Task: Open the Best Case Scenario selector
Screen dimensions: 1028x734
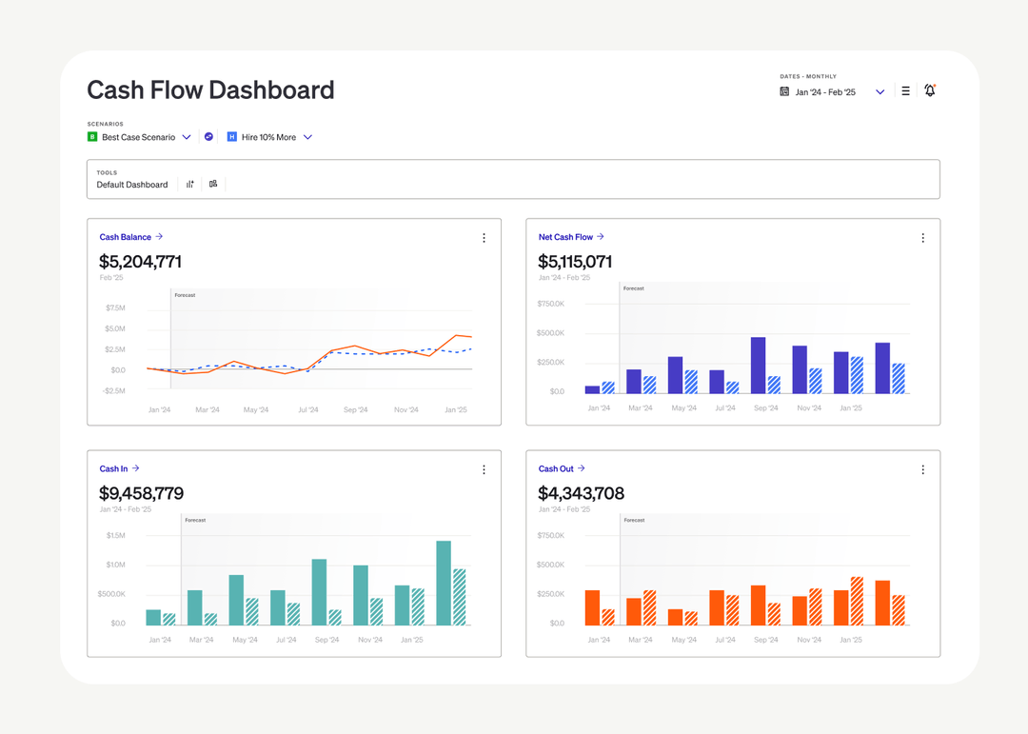Action: (138, 137)
